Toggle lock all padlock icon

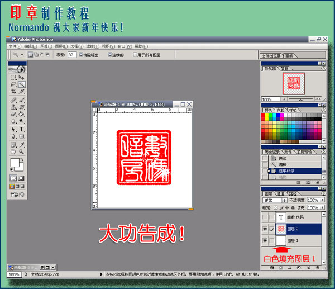tap(293, 207)
